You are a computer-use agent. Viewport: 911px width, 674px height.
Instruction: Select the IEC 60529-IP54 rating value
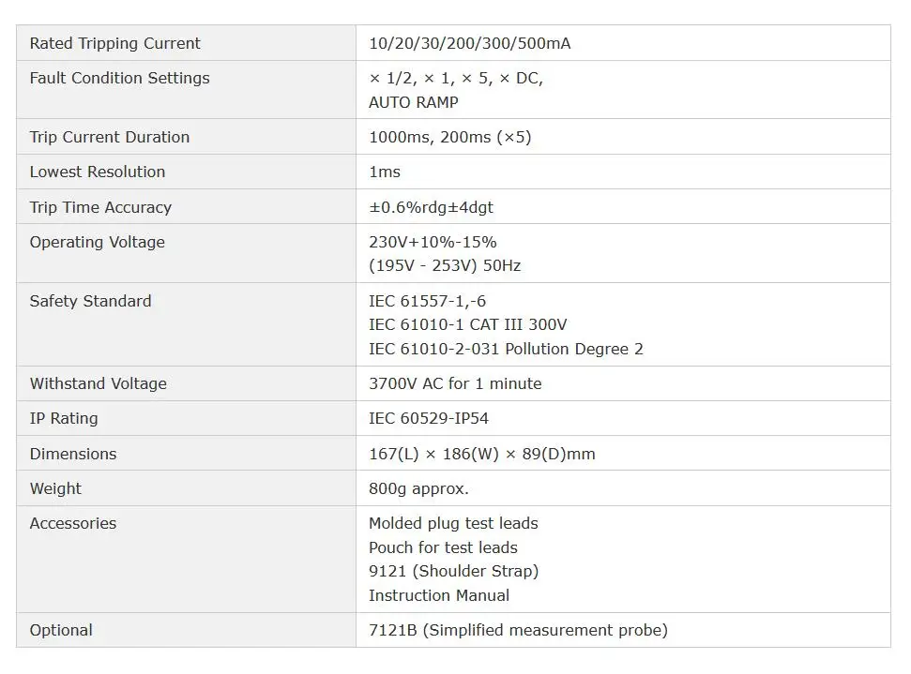(429, 419)
